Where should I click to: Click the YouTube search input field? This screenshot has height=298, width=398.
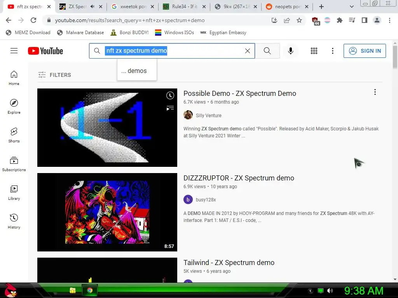172,51
